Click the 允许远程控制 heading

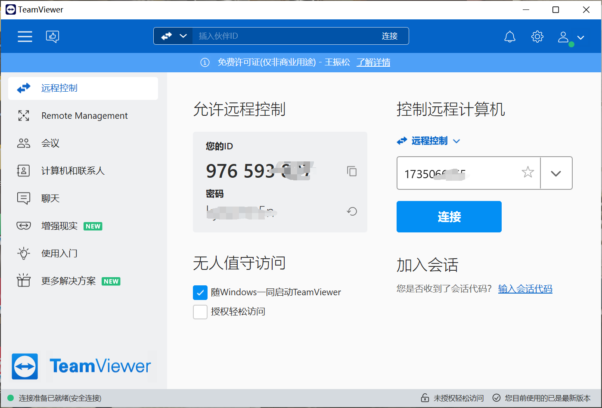coord(239,109)
